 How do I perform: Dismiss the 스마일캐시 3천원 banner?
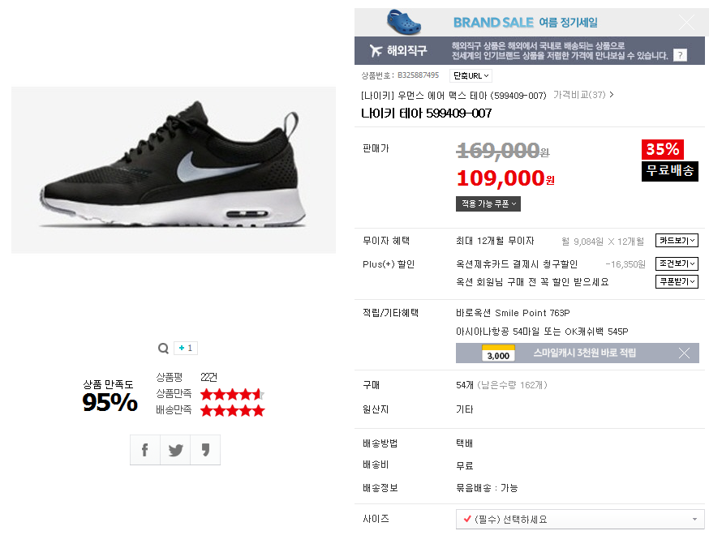684,353
